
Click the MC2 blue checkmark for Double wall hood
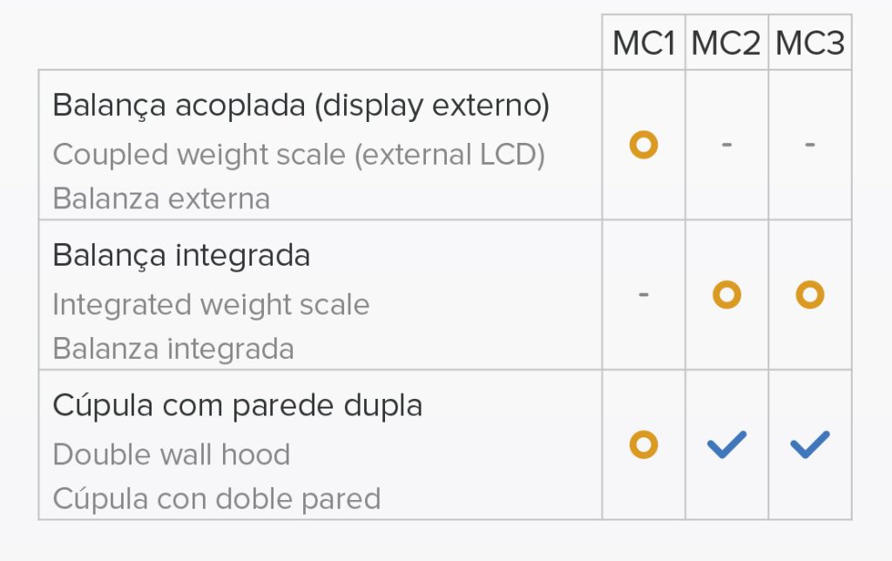click(x=726, y=444)
